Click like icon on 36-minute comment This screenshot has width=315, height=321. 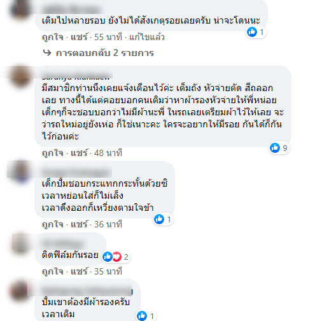(x=159, y=219)
